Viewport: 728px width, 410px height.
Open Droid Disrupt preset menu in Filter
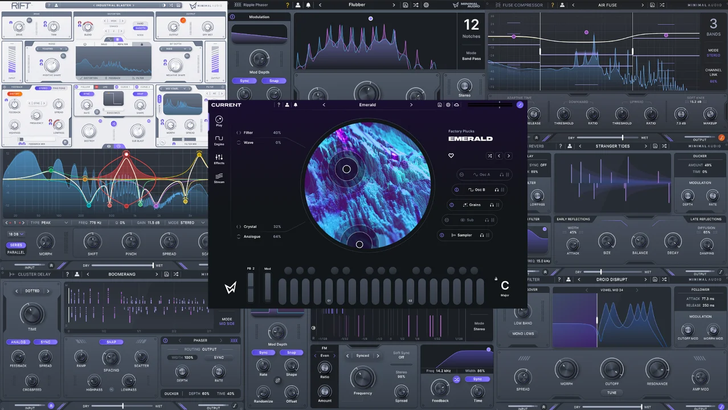pos(611,279)
